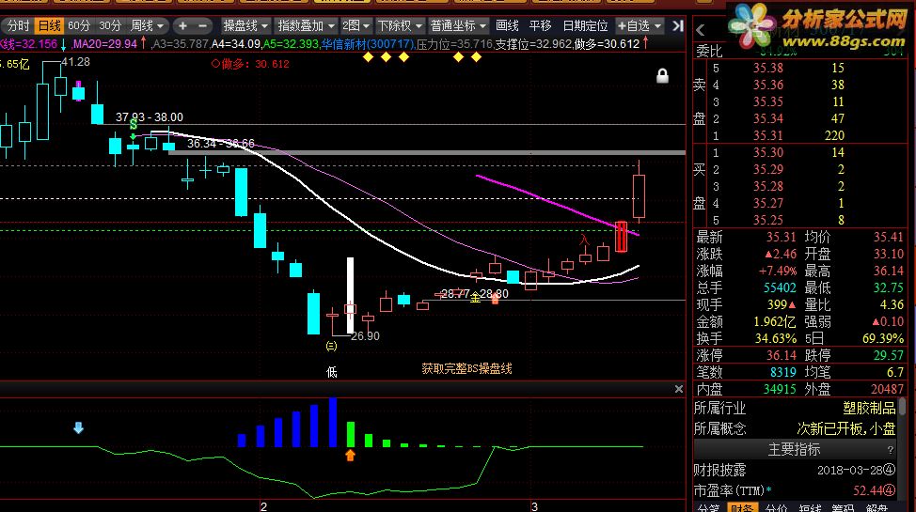Click the green S sell signal marker
This screenshot has width=916, height=512.
[134, 124]
